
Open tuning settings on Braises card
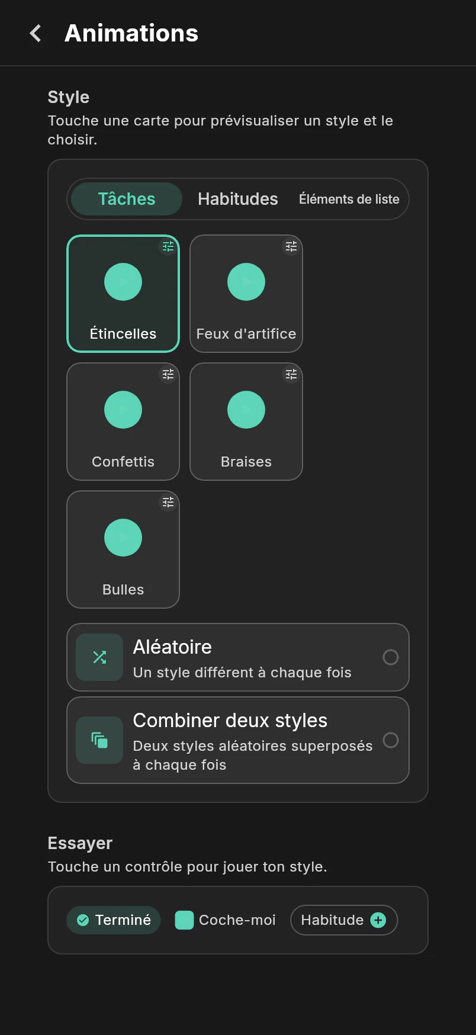[x=291, y=374]
